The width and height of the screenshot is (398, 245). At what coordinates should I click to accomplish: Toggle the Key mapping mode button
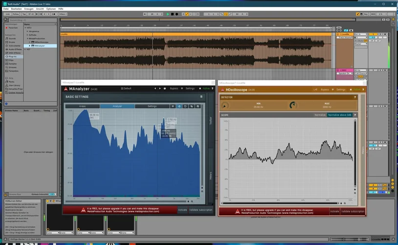(x=366, y=14)
